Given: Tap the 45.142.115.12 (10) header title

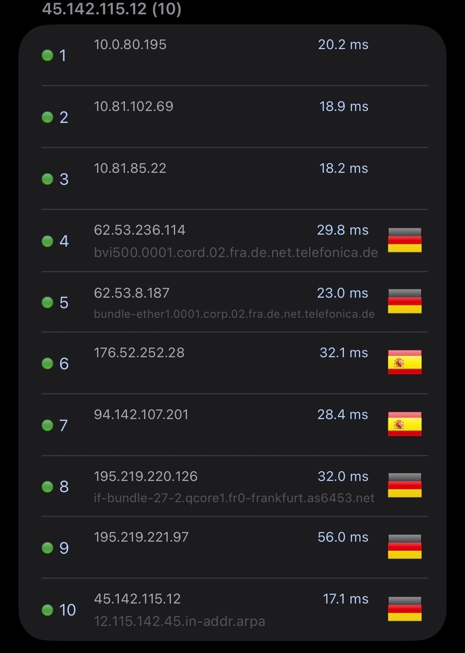Looking at the screenshot, I should coord(112,9).
